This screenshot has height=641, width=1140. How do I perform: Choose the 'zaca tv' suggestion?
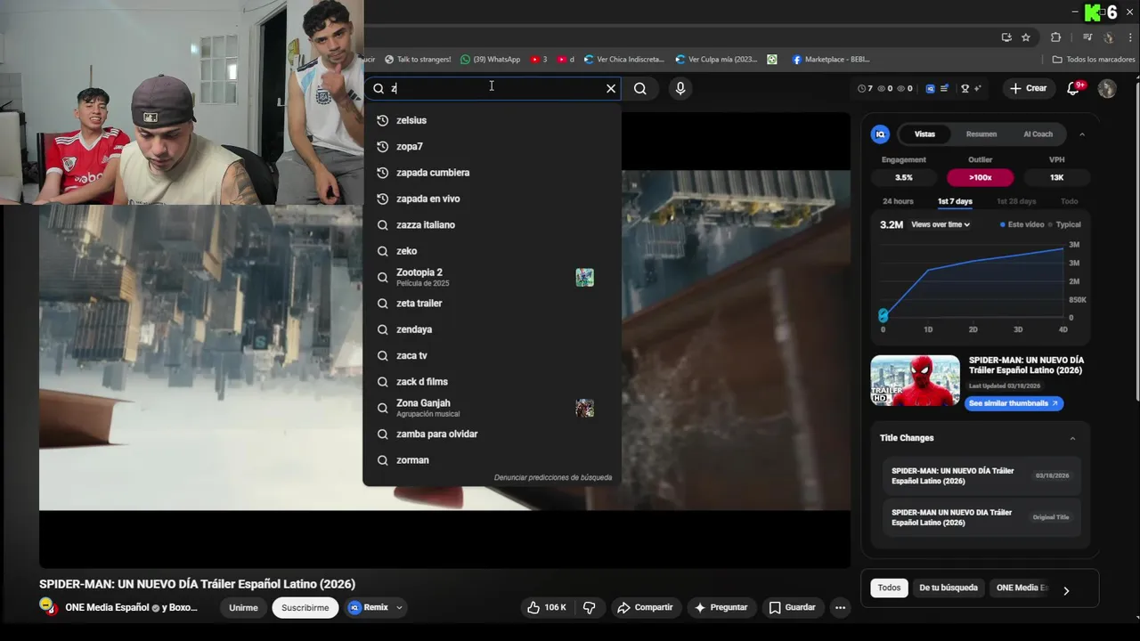492,355
